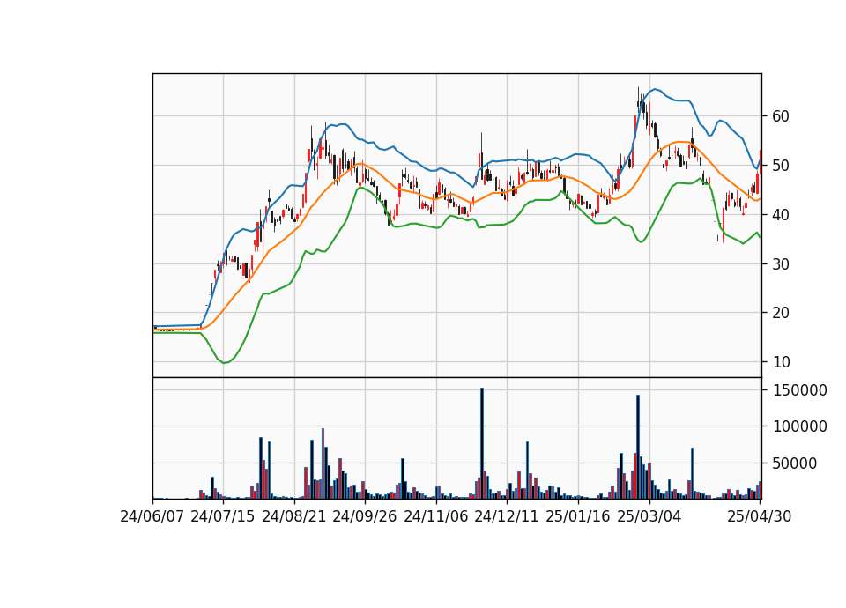Click the volume axis value 100000
Screen dimensions: 846x608
coord(800,426)
